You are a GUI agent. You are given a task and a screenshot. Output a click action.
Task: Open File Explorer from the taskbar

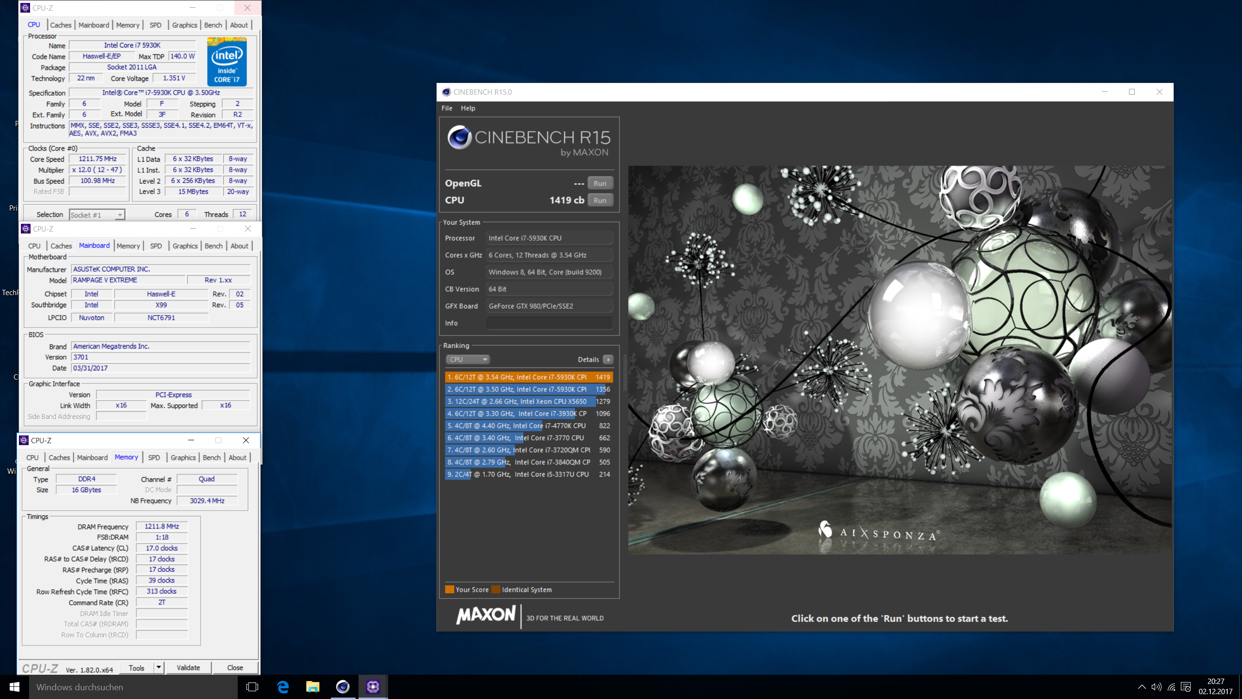click(x=313, y=687)
